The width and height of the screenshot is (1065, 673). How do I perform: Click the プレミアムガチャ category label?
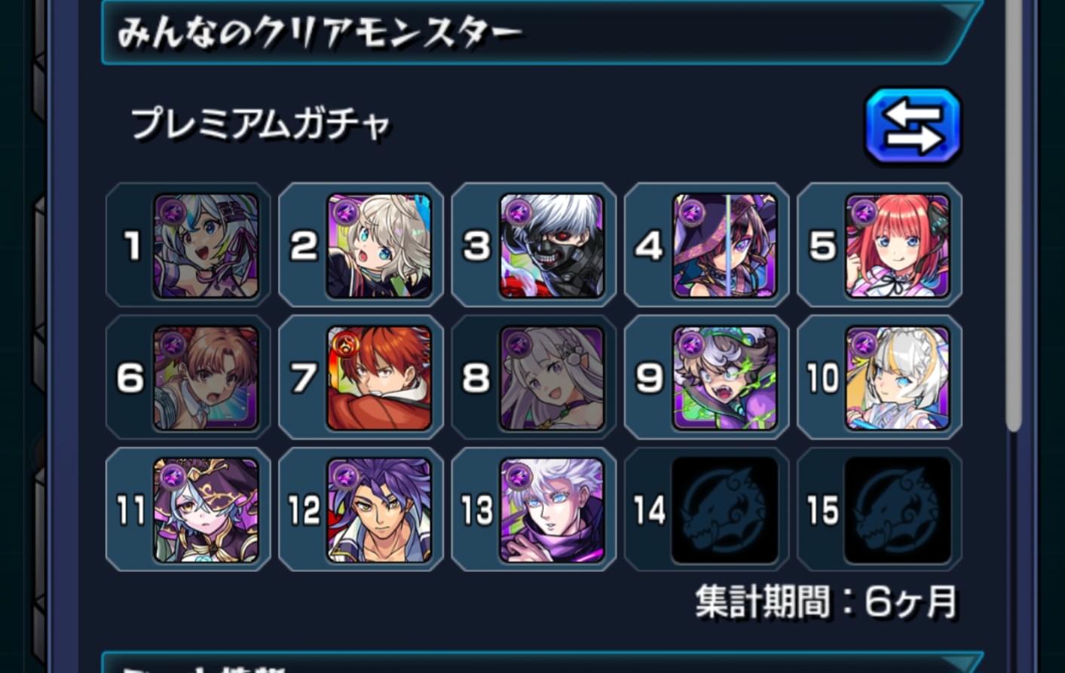click(261, 124)
